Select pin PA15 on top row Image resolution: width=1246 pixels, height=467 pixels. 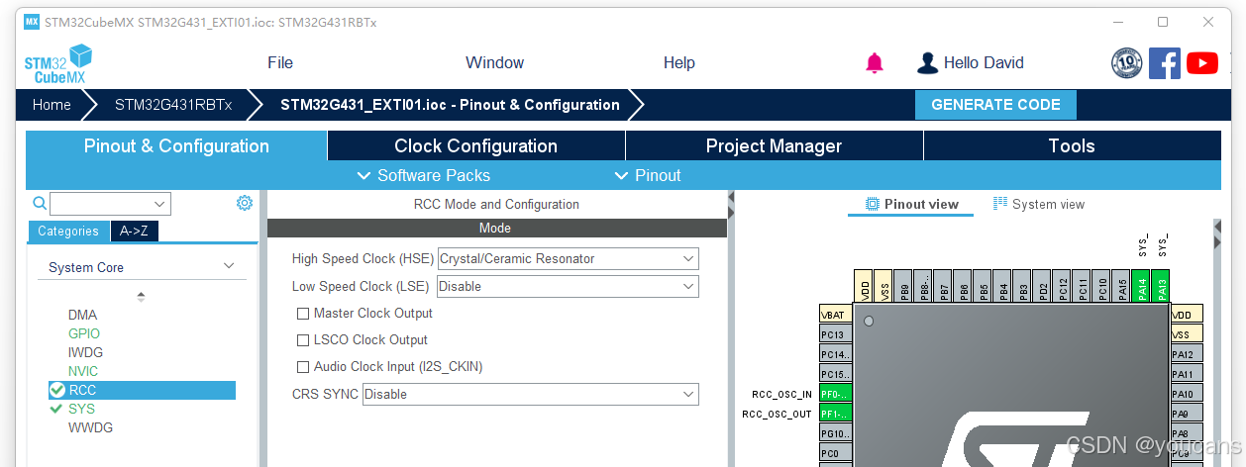click(x=1121, y=286)
